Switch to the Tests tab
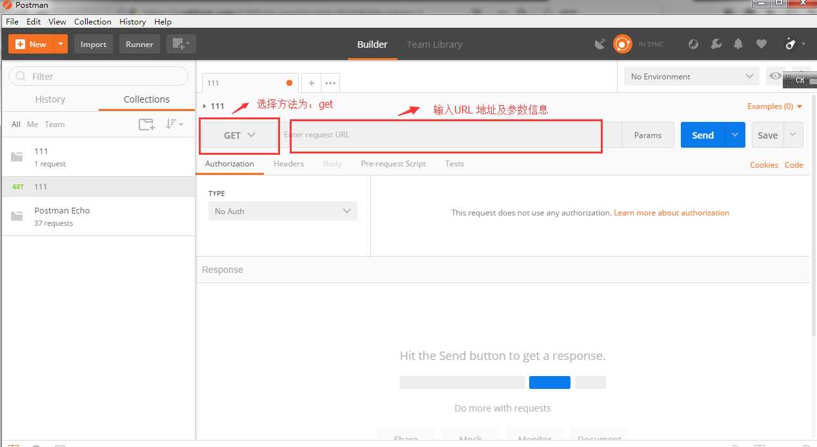817x447 pixels. tap(454, 164)
